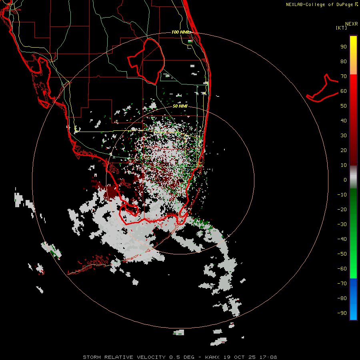Click the -50 value on the velocity scale
The image size is (360, 360).
[x=342, y=254]
